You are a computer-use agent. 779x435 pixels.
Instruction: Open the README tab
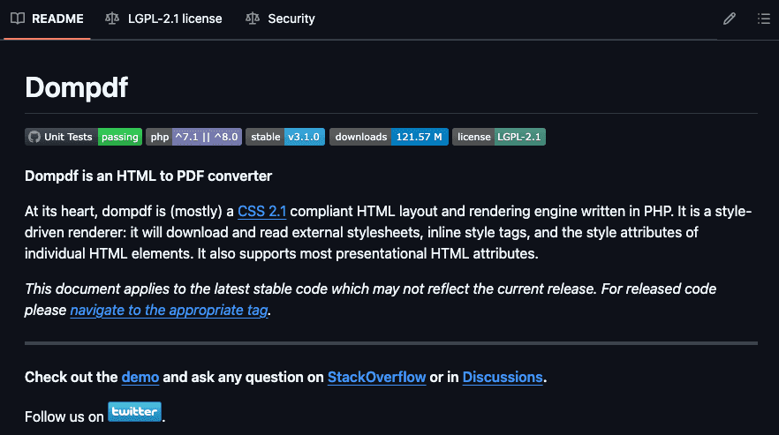47,19
